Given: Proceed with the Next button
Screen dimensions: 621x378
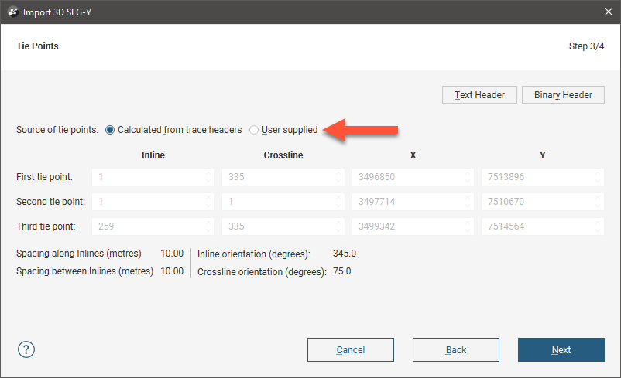Looking at the screenshot, I should click(x=561, y=350).
